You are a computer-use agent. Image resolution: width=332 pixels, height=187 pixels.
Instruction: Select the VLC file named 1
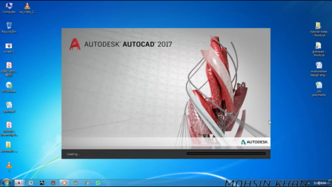(x=9, y=167)
